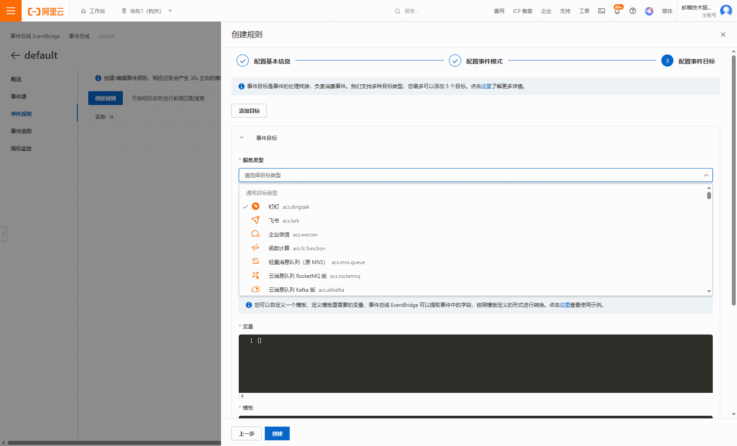Open the 费用 top menu
Image resolution: width=737 pixels, height=446 pixels.
(499, 11)
